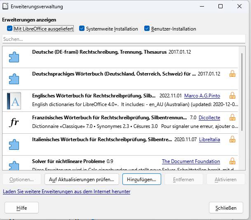Open the Hilfe button

tap(21, 208)
